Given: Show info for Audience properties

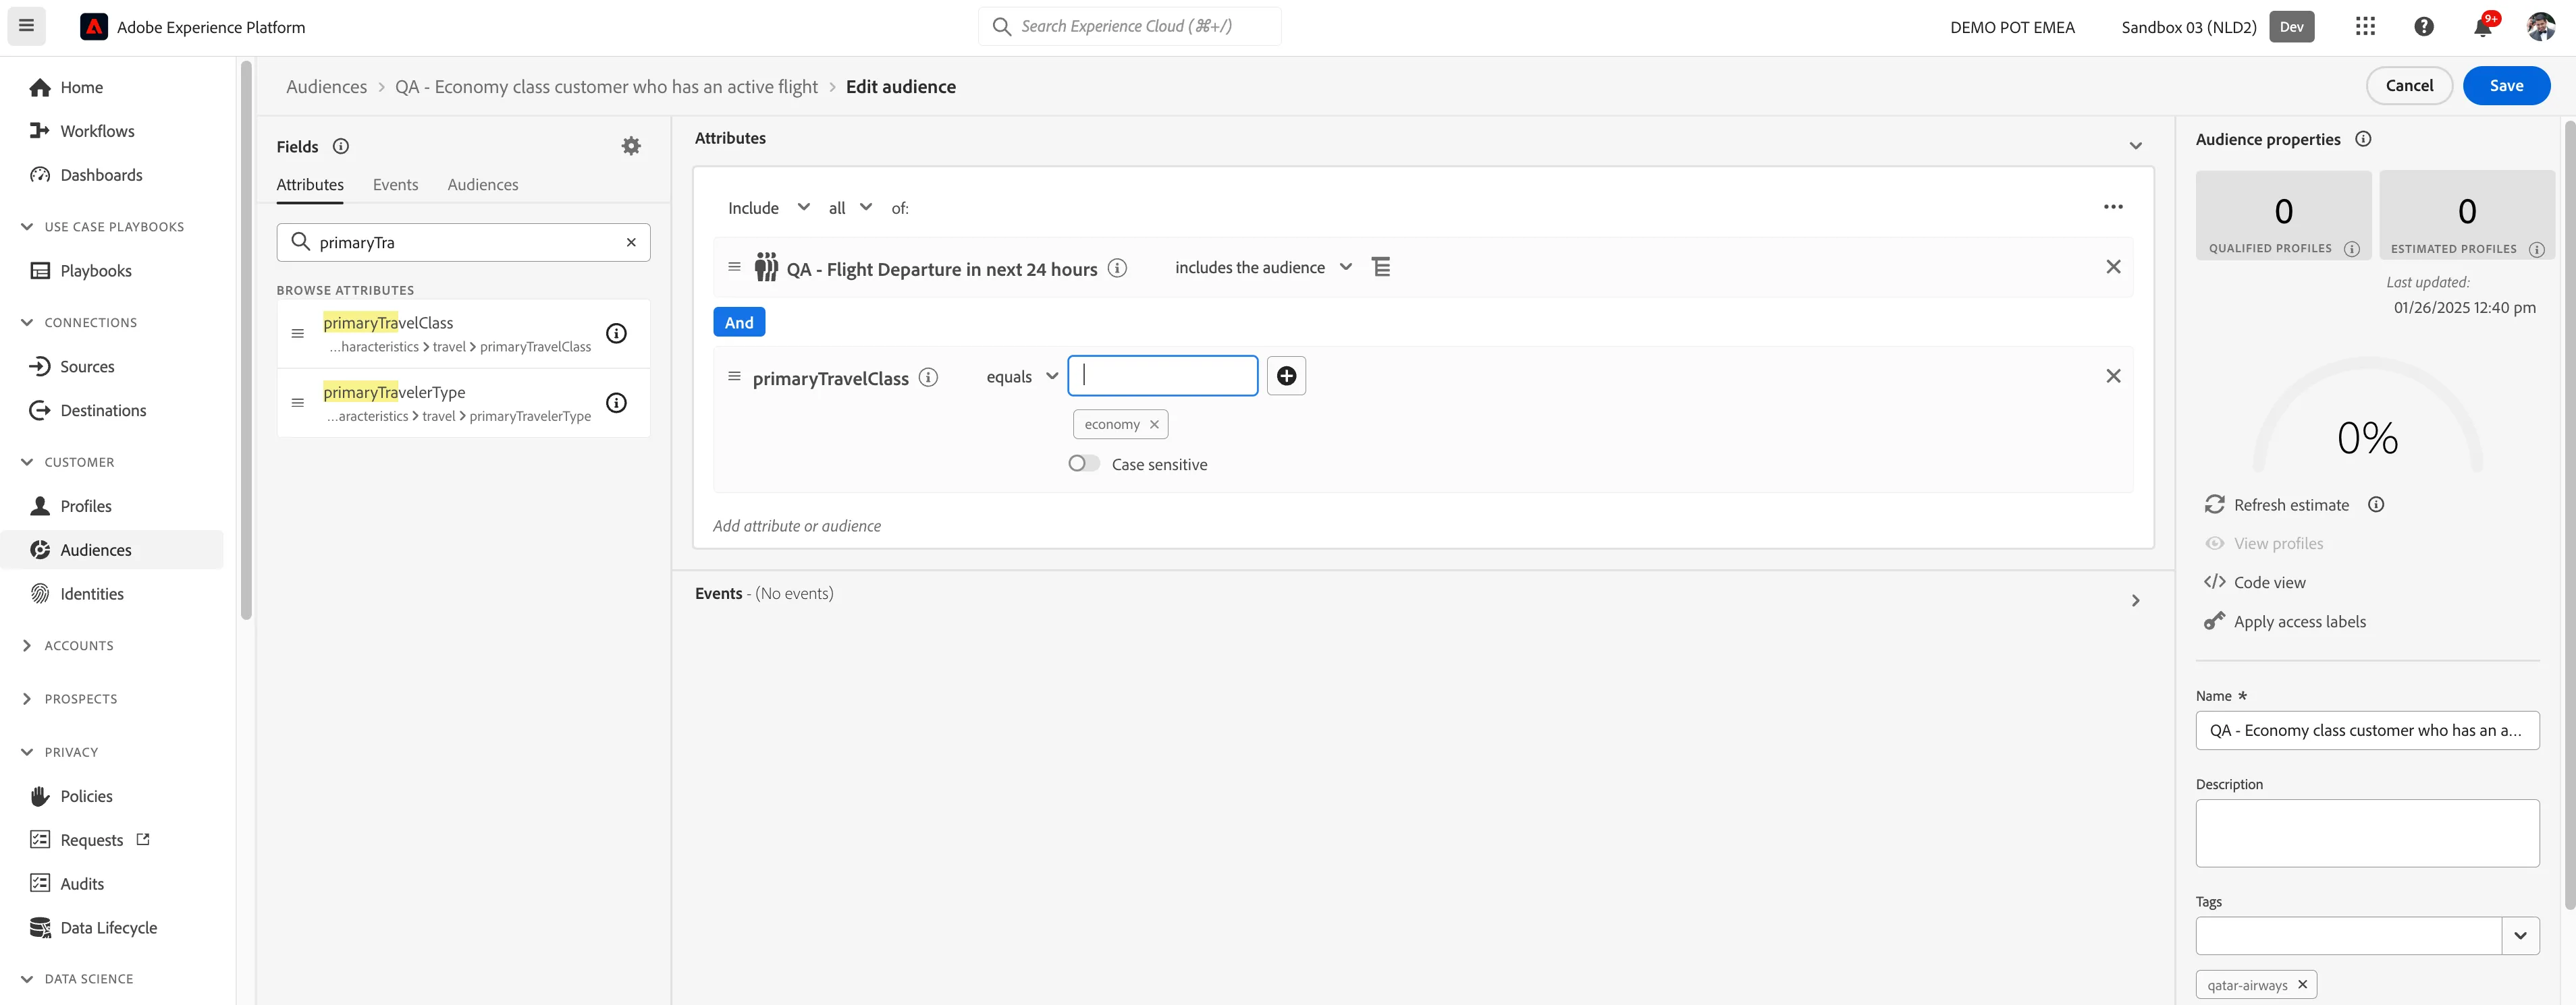Looking at the screenshot, I should pyautogui.click(x=2363, y=139).
